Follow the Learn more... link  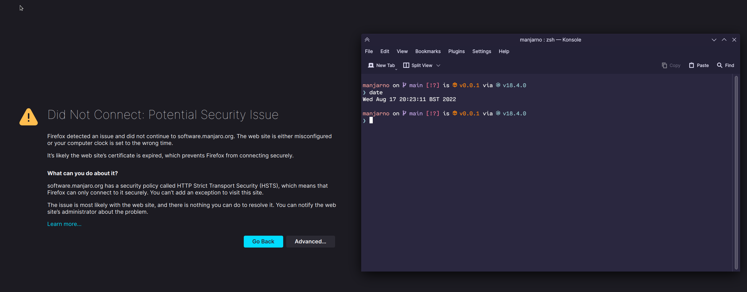point(64,224)
